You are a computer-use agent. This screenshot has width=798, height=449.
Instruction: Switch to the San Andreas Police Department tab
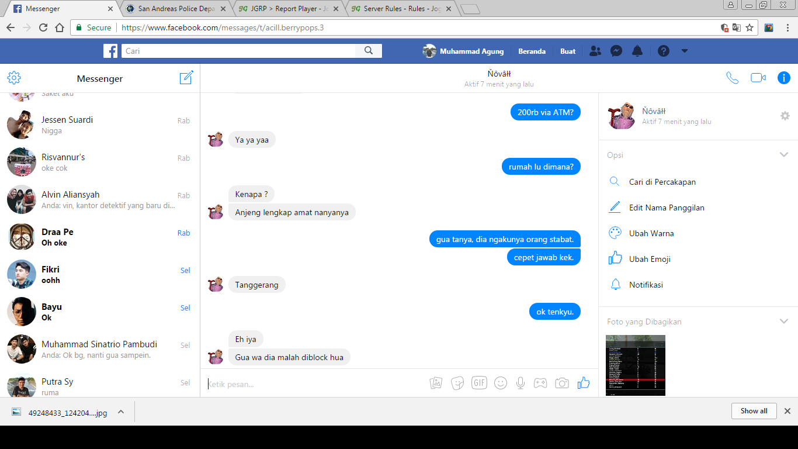[176, 9]
